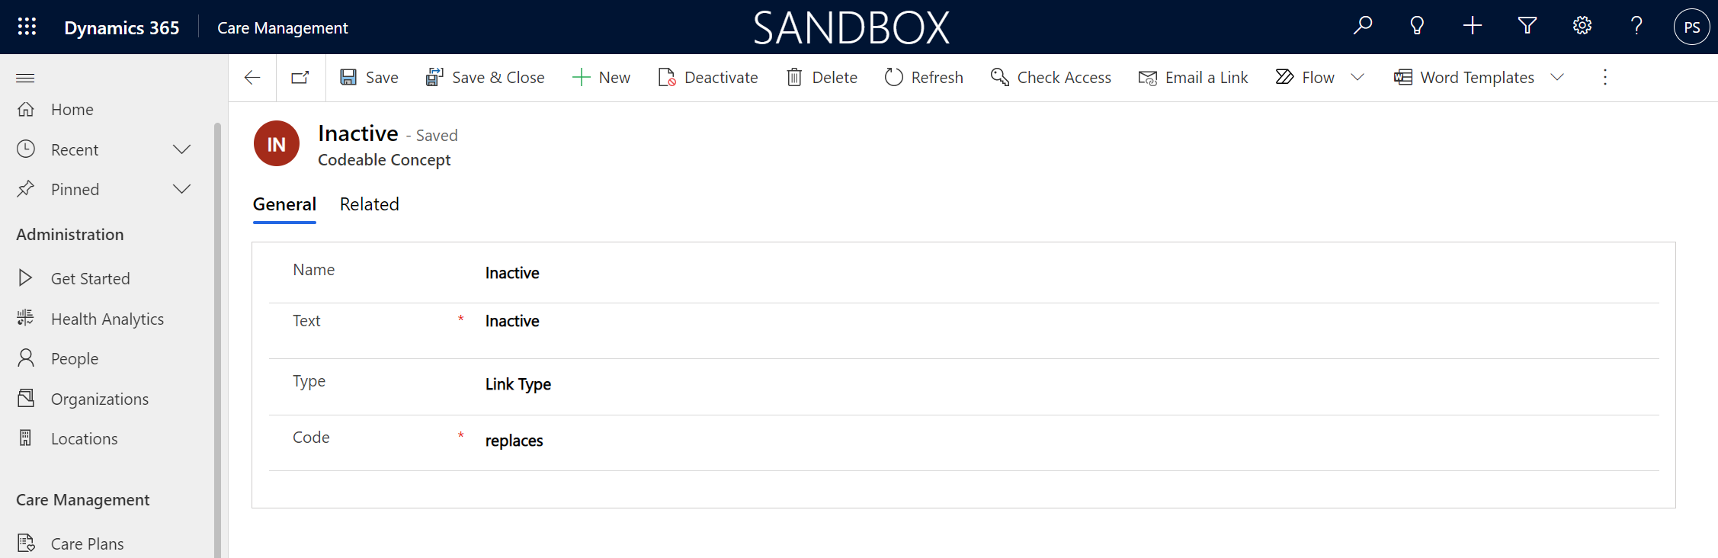Click the Home house icon
The width and height of the screenshot is (1718, 558).
pyautogui.click(x=26, y=108)
